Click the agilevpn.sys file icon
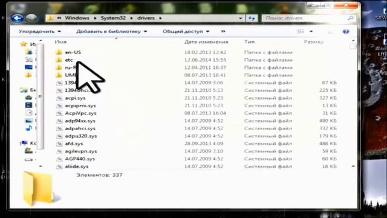This screenshot has width=387, height=218. click(x=59, y=151)
